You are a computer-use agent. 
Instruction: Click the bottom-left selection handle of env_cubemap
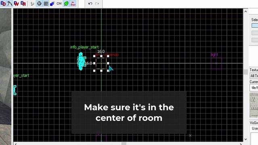coord(94,71)
